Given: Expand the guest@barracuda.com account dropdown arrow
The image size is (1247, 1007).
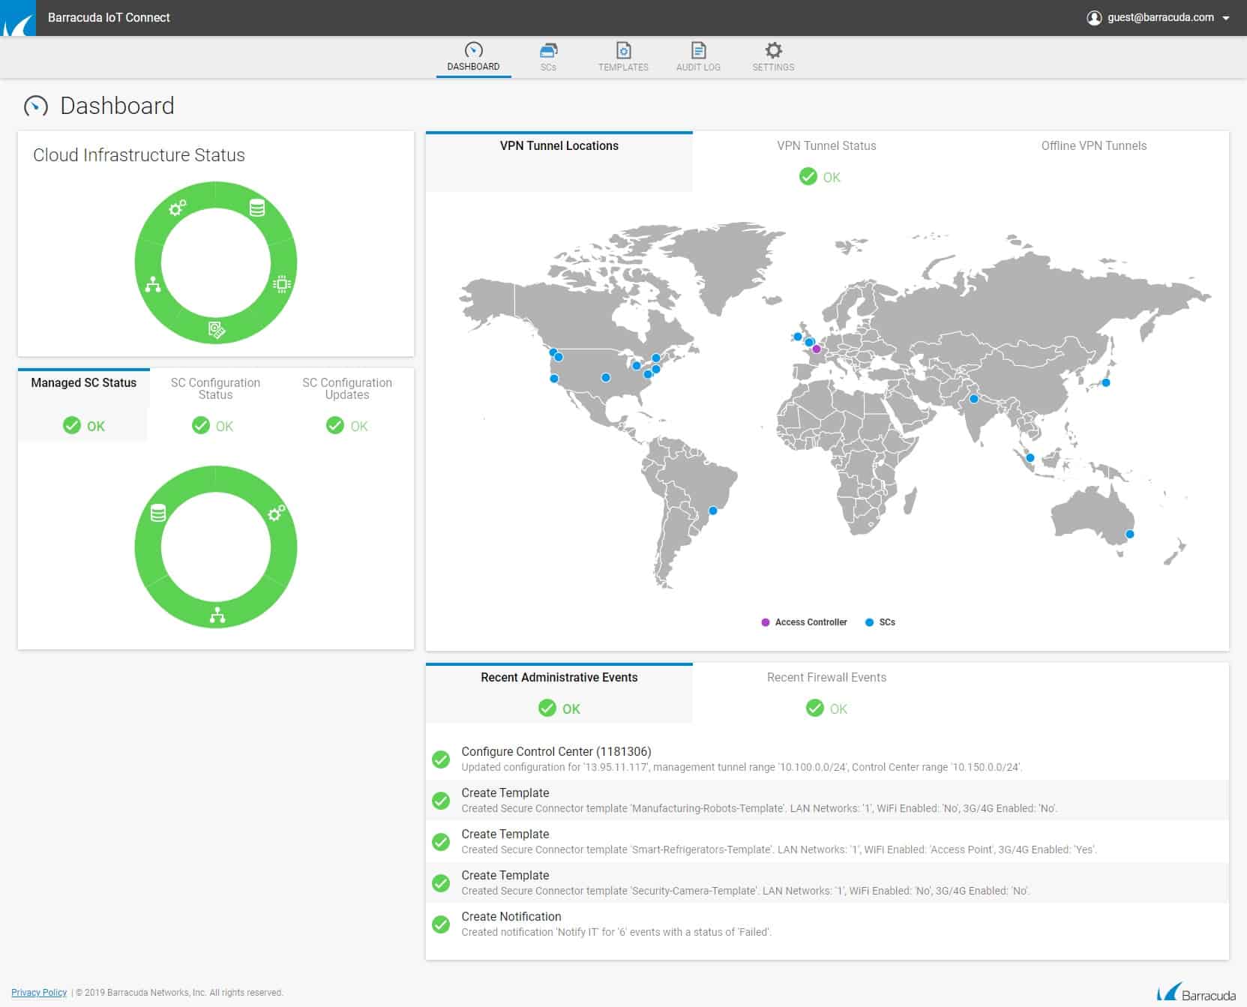Looking at the screenshot, I should click(x=1226, y=18).
